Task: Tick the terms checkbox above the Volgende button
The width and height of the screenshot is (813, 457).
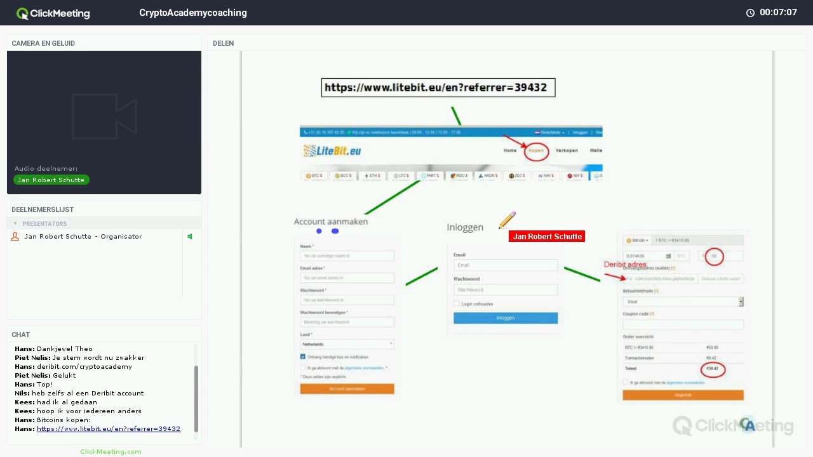Action: click(x=626, y=383)
